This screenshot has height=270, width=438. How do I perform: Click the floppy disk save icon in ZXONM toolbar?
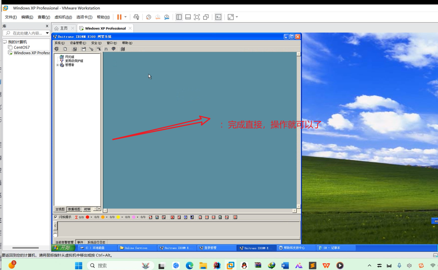(83, 49)
